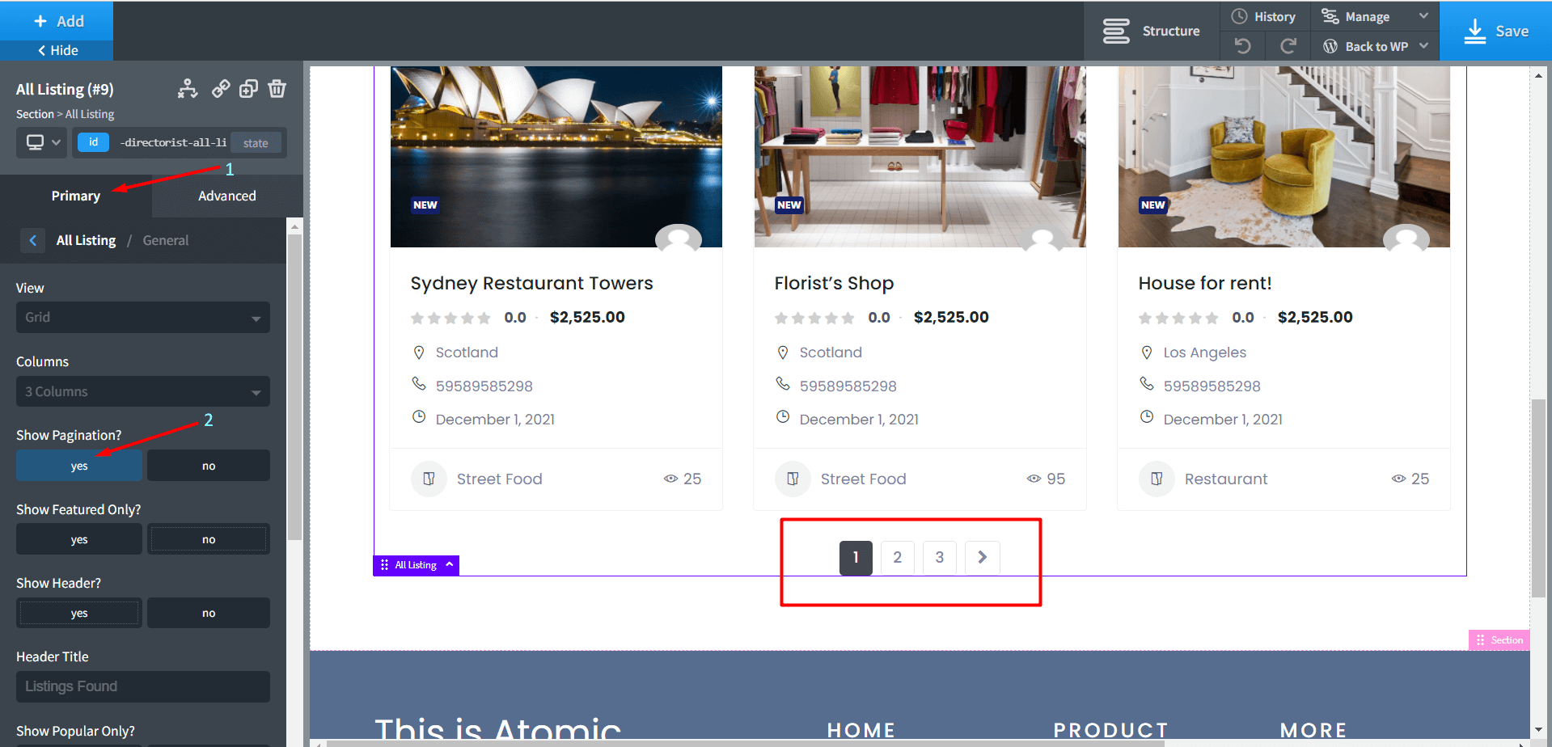Select the Primary tab
Viewport: 1552px width, 747px height.
[x=76, y=196]
